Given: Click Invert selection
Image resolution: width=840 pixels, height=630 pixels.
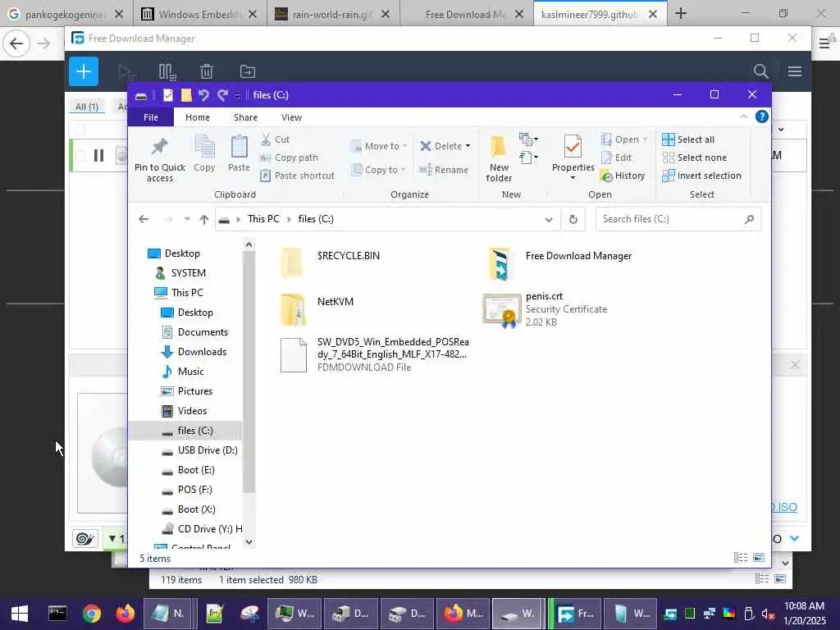Looking at the screenshot, I should [x=702, y=176].
